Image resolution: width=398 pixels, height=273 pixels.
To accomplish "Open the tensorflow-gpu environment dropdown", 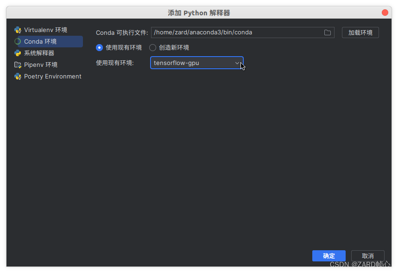I will click(x=197, y=63).
